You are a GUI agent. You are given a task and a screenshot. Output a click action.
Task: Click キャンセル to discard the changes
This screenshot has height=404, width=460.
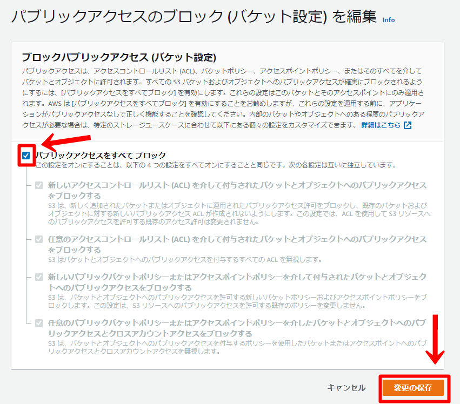345,387
